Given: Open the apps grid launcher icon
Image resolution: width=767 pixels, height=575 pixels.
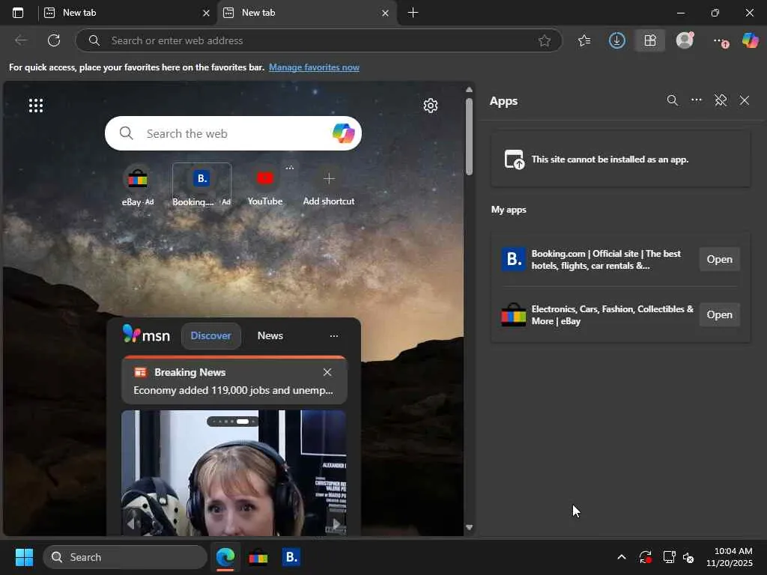Looking at the screenshot, I should pyautogui.click(x=36, y=106).
